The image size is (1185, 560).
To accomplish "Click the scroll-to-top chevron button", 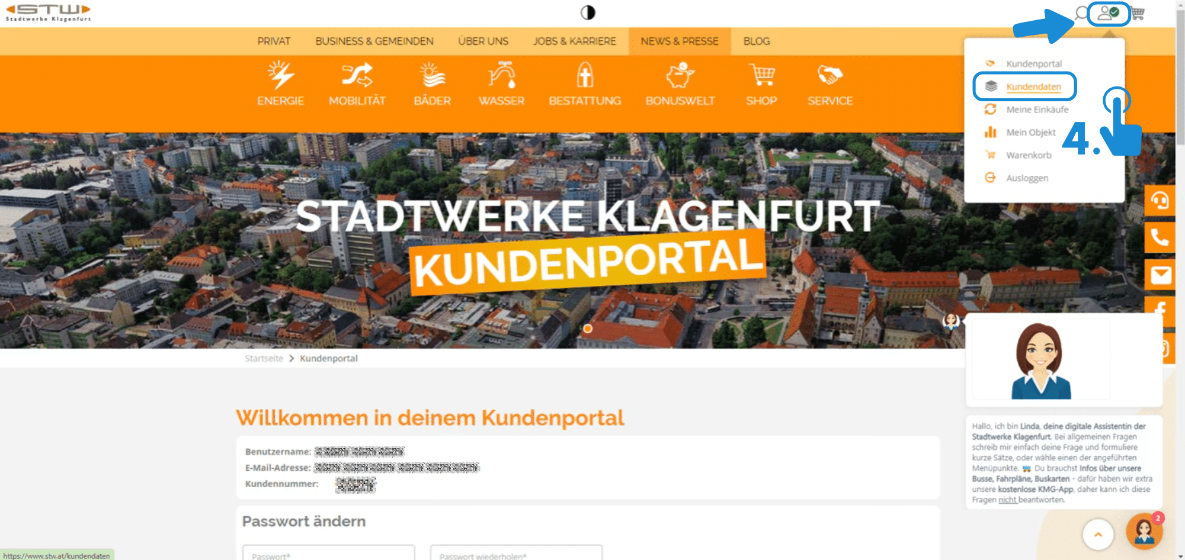I will point(1098,535).
